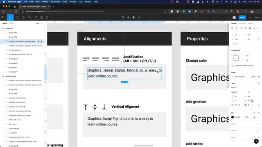
Task: Select the Text tool
Action: pos(36,17)
